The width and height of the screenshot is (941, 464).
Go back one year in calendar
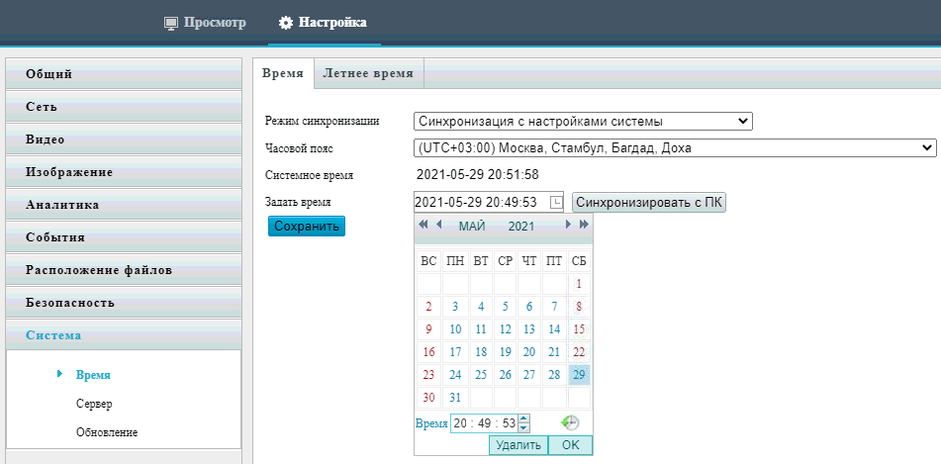pyautogui.click(x=423, y=225)
